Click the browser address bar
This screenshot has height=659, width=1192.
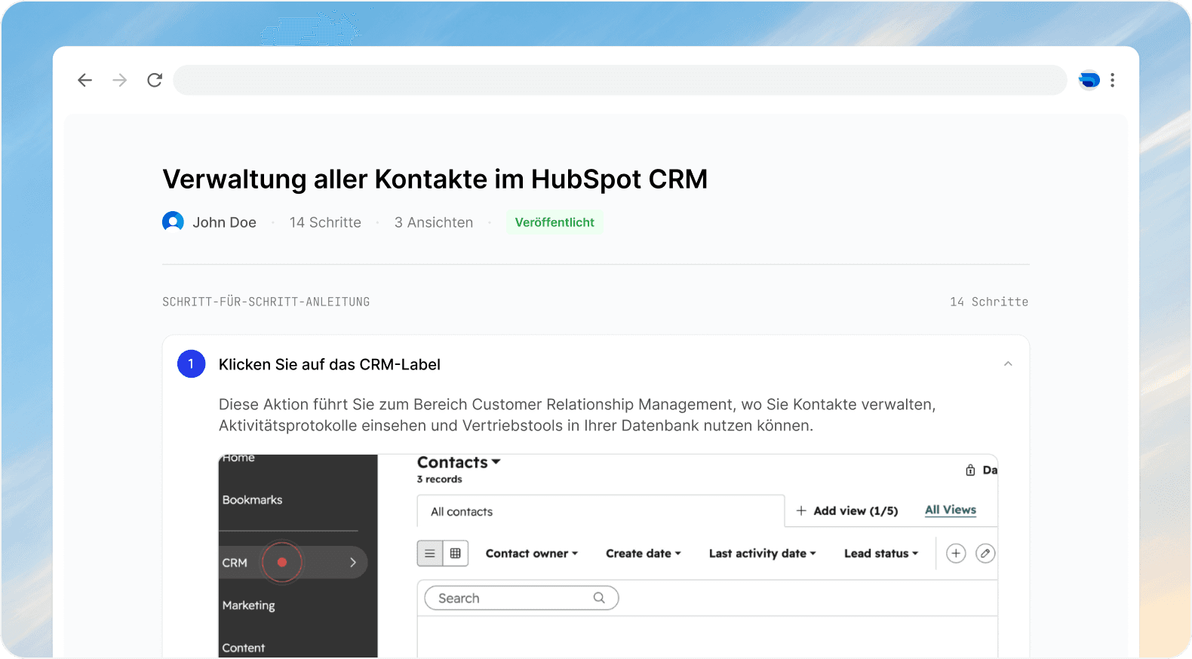coord(620,80)
